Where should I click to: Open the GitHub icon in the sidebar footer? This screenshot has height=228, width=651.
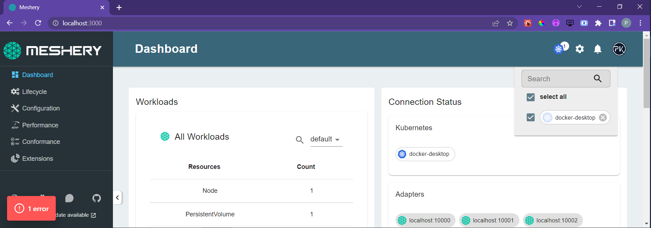[97, 198]
